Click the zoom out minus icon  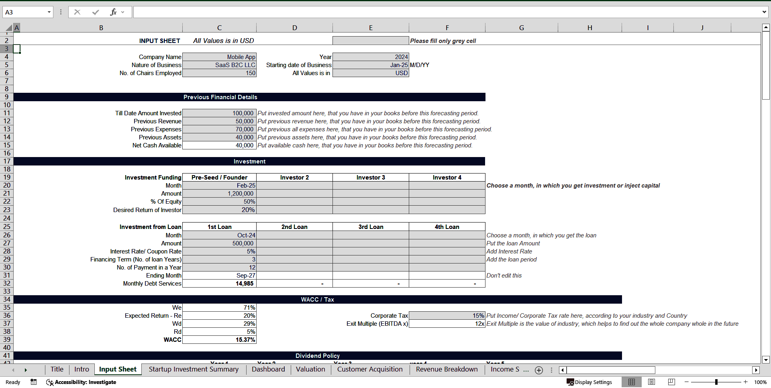tap(687, 382)
